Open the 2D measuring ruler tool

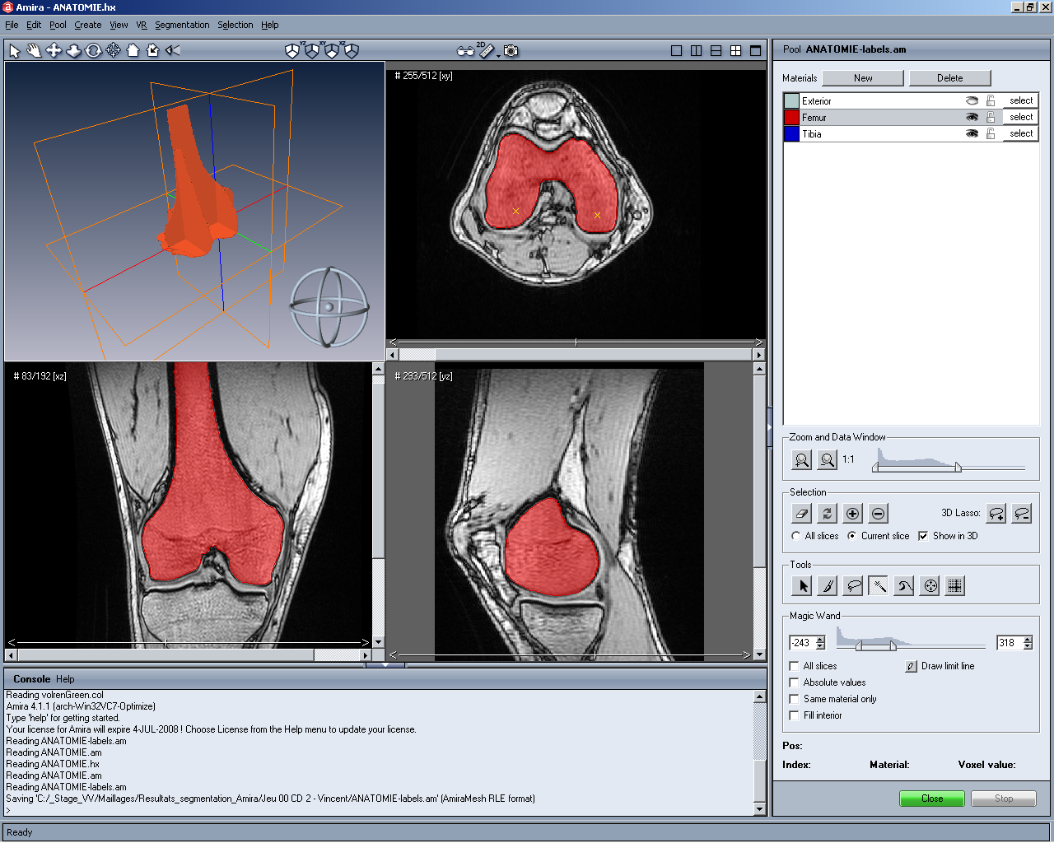coord(487,51)
